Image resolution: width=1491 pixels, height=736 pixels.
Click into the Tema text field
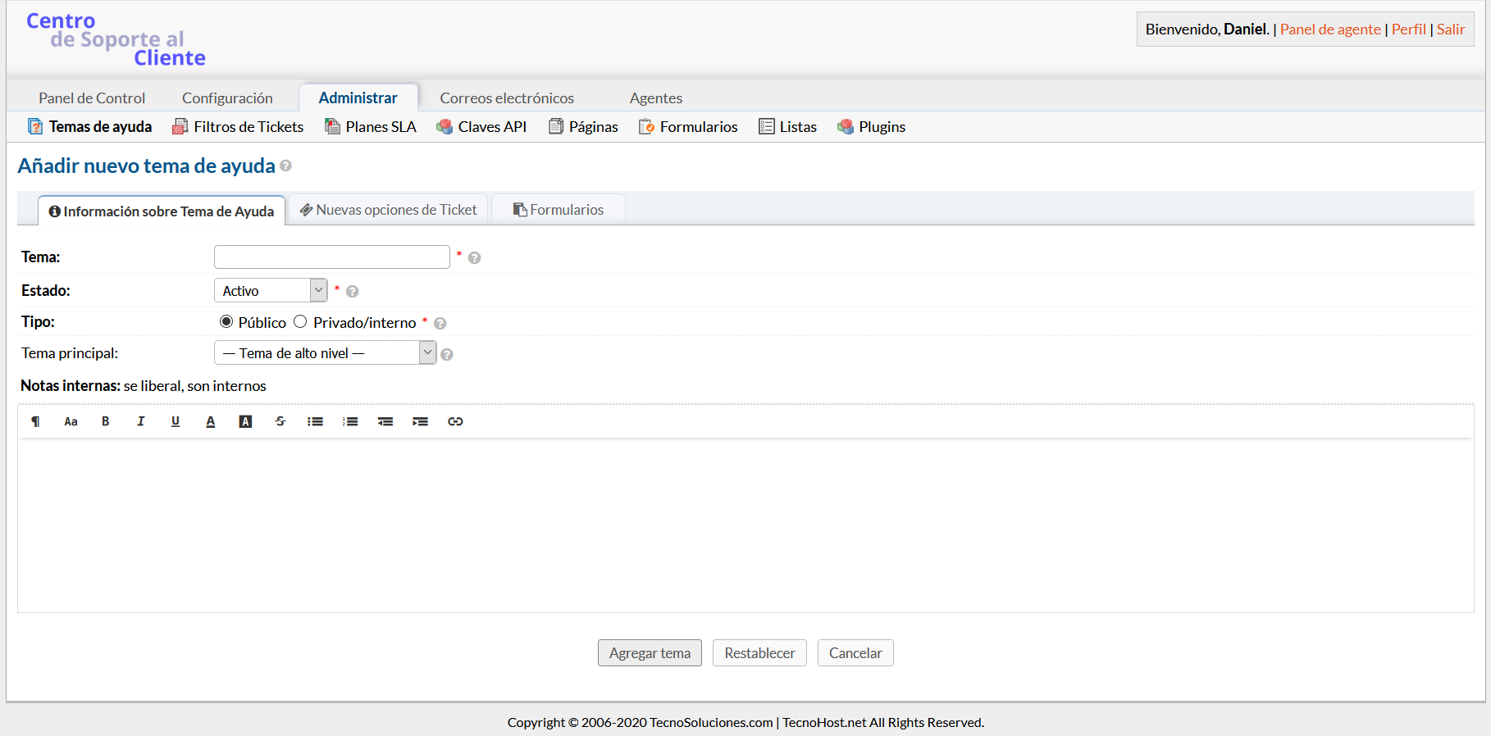click(x=331, y=257)
